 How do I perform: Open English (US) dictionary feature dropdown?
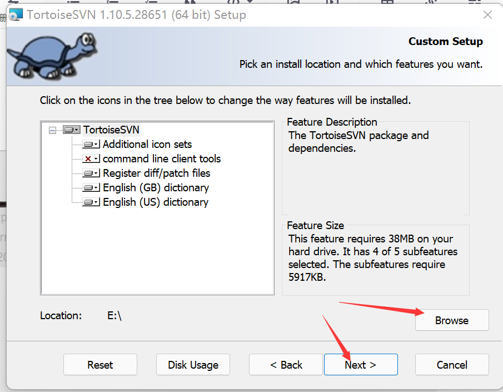[x=91, y=202]
